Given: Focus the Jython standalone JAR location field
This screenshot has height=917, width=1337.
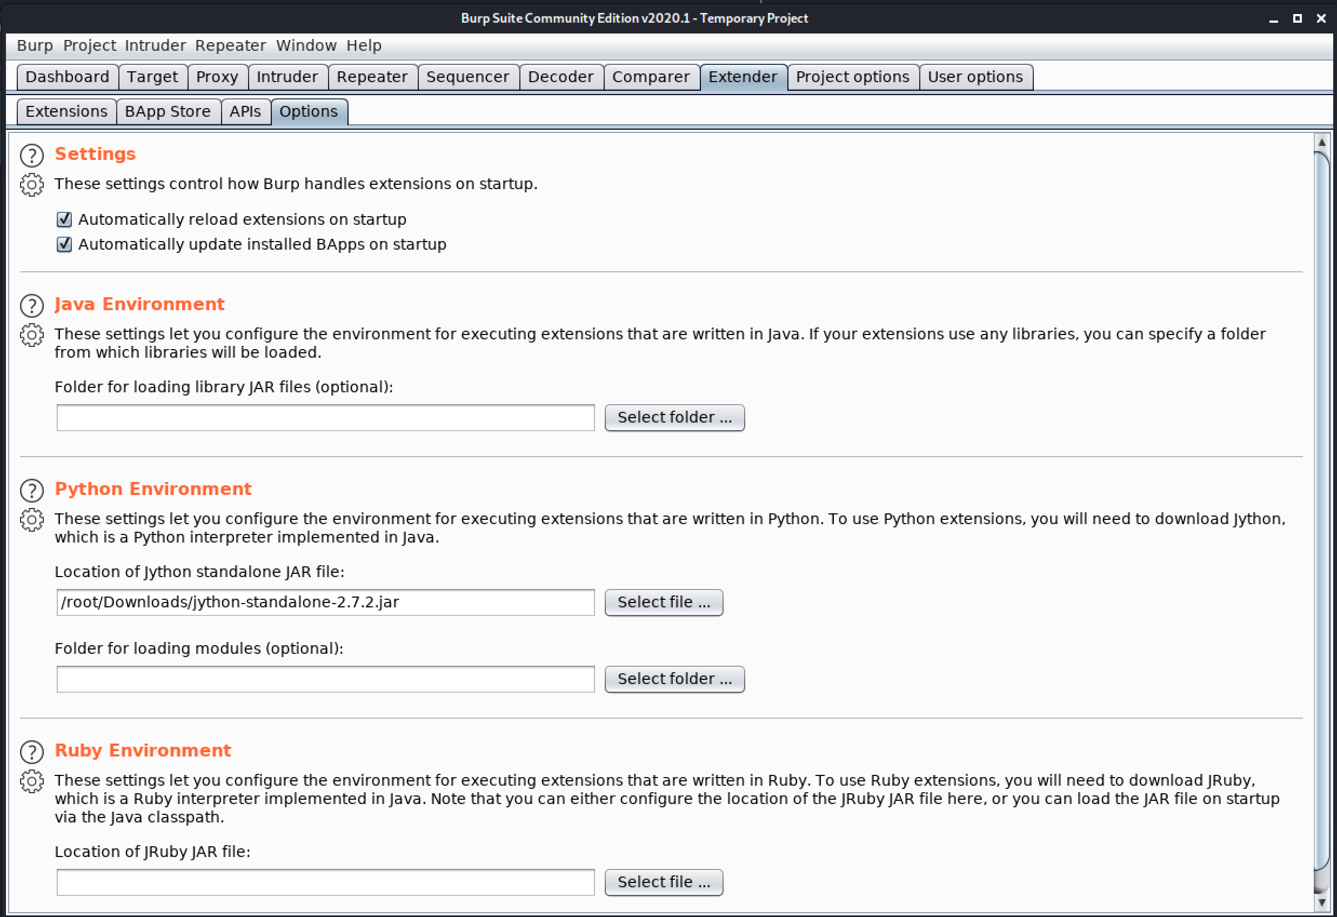Looking at the screenshot, I should tap(326, 603).
